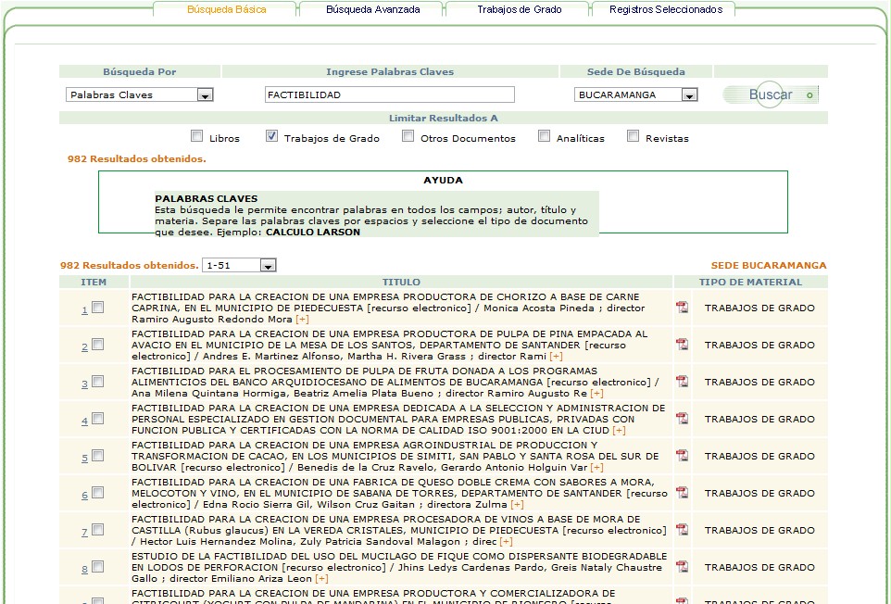Tick the Revistas checkbox
This screenshot has width=891, height=604.
tap(633, 136)
